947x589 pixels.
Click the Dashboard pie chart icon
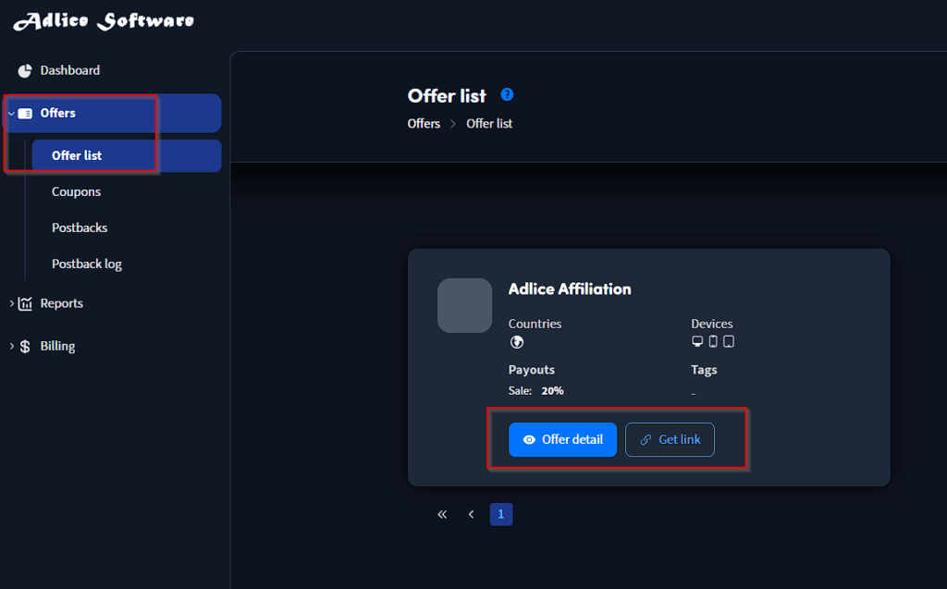click(x=25, y=71)
